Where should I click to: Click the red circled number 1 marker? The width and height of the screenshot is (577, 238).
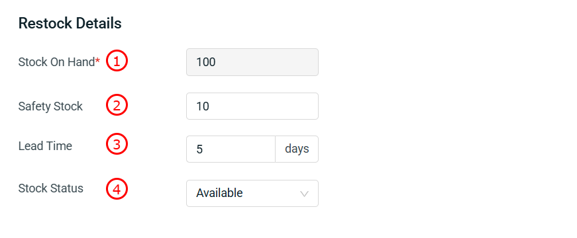coord(117,61)
